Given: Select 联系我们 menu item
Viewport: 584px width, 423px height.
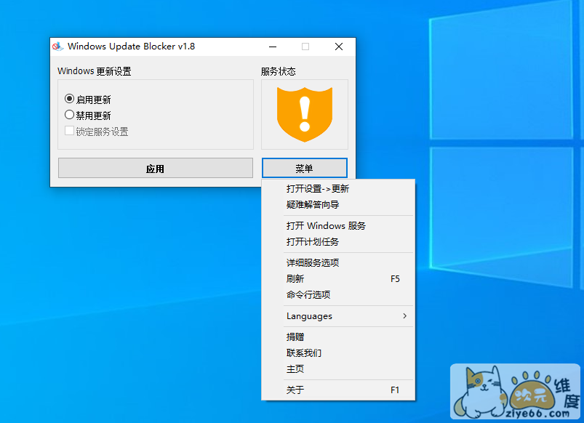Looking at the screenshot, I should click(338, 353).
